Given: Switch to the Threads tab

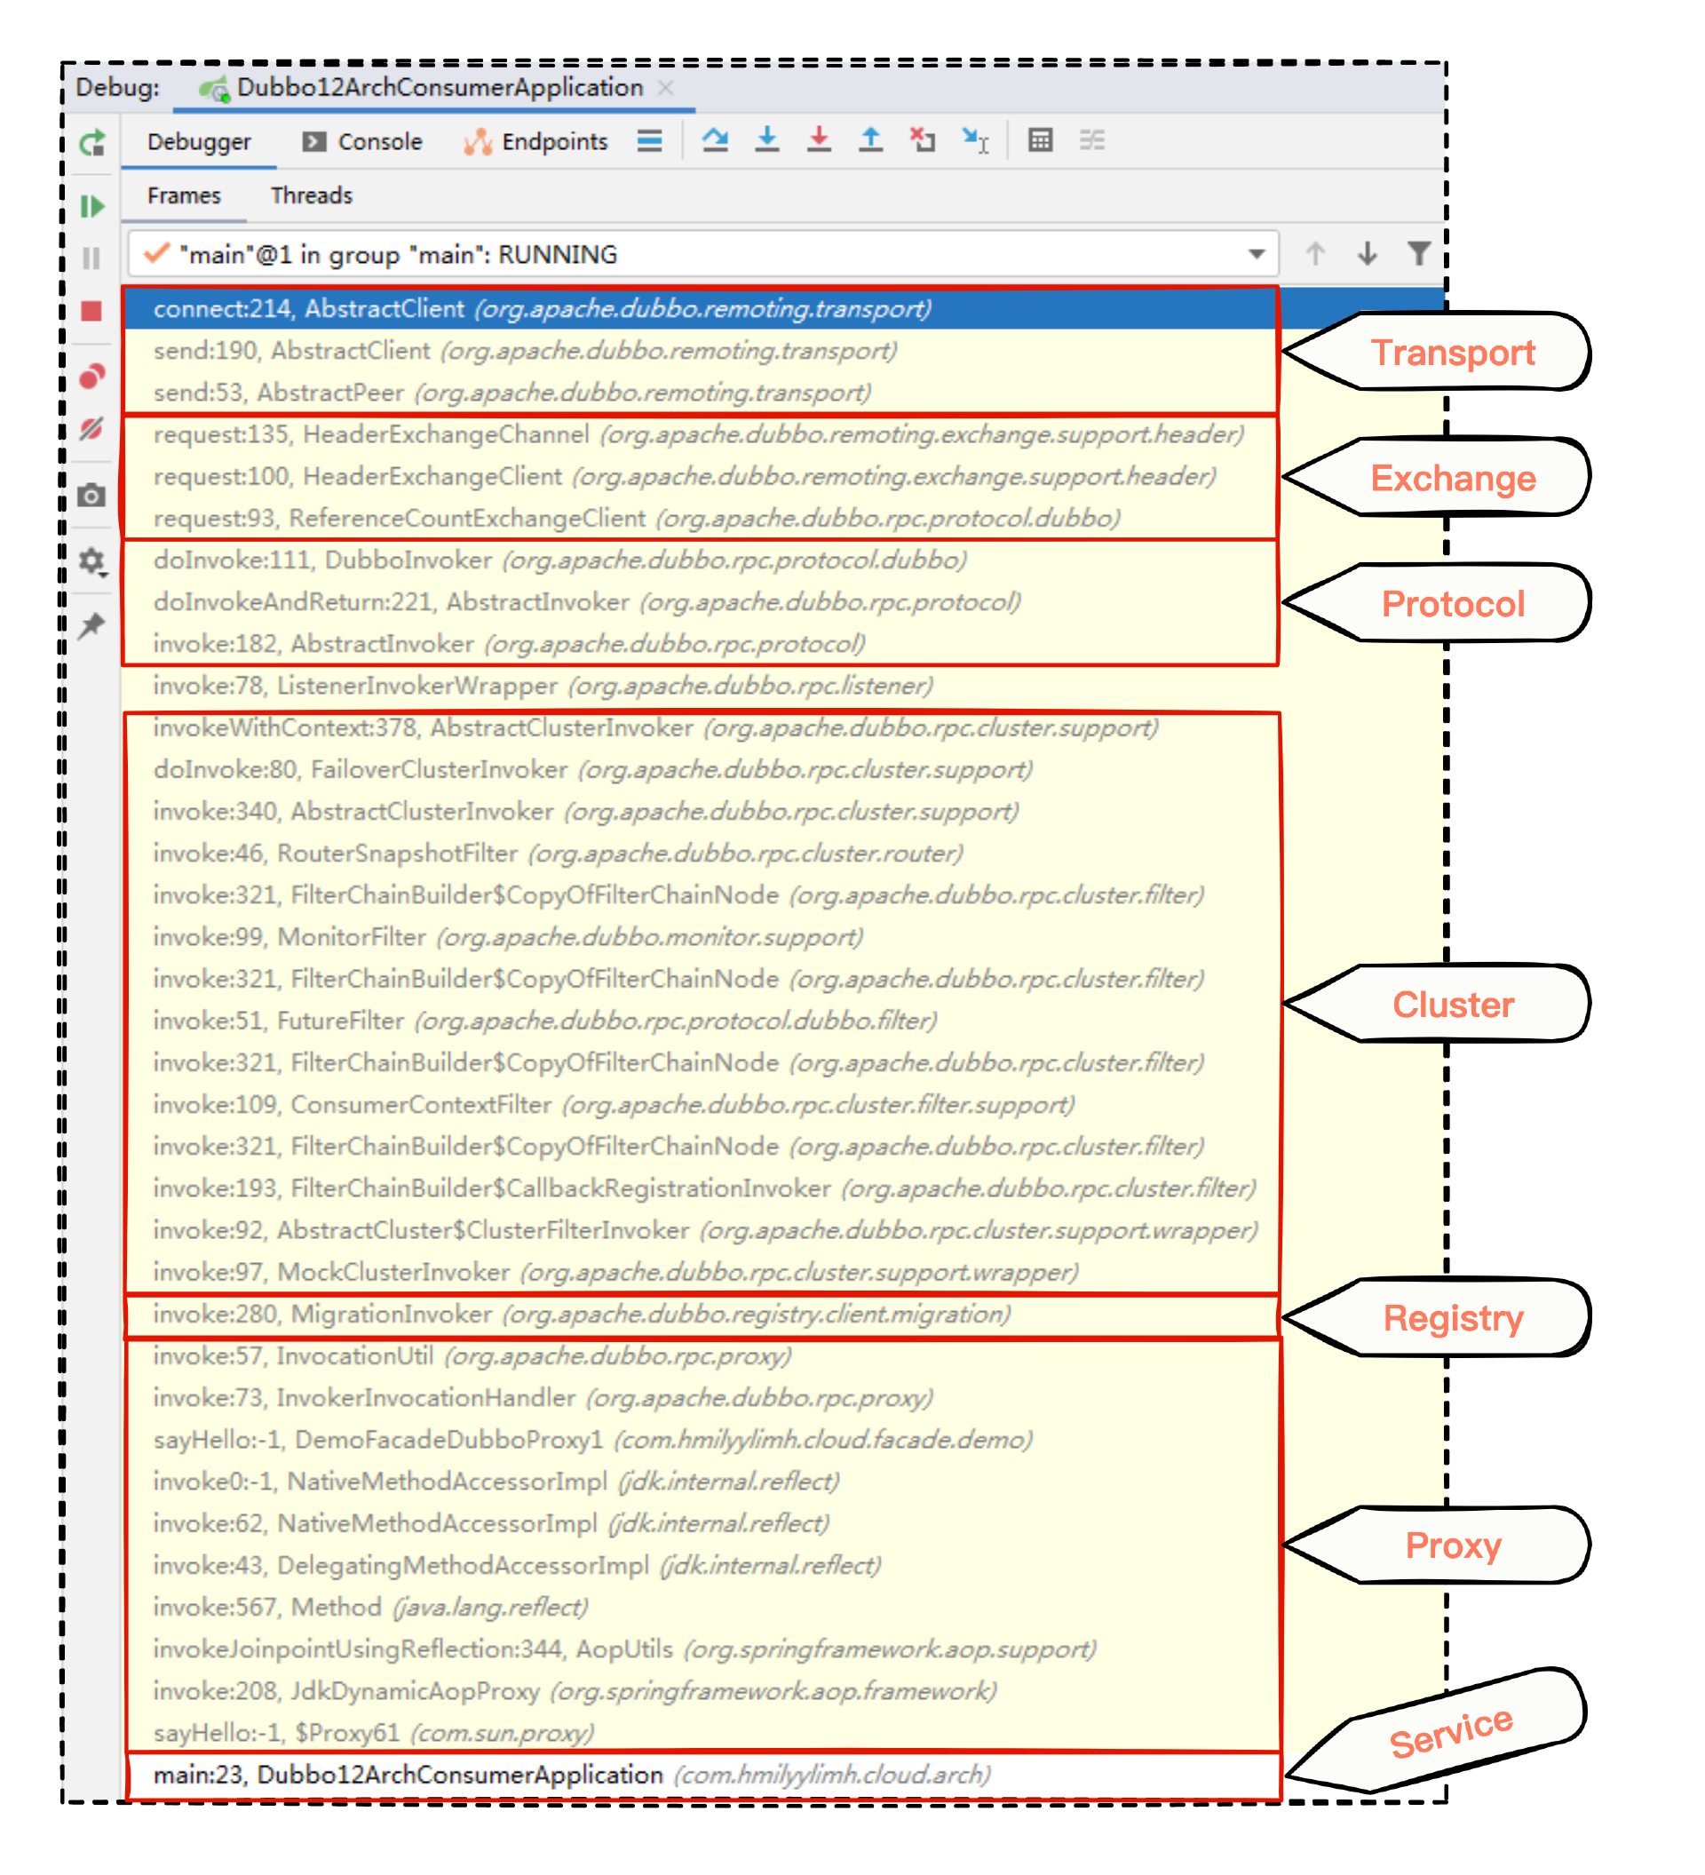Looking at the screenshot, I should click(312, 195).
